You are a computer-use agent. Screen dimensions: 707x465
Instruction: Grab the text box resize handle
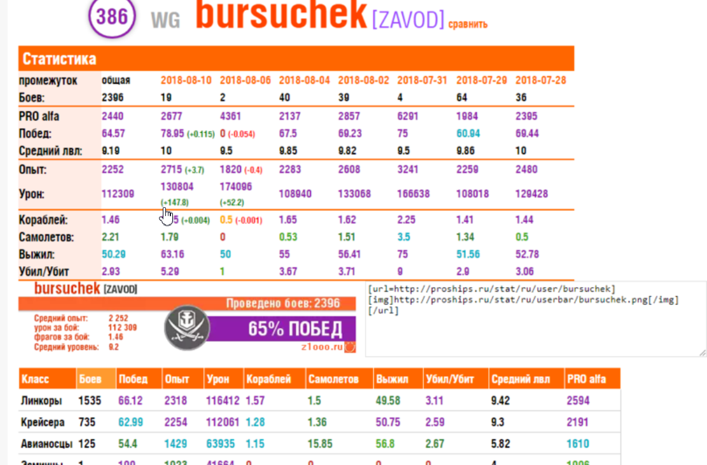click(x=703, y=353)
